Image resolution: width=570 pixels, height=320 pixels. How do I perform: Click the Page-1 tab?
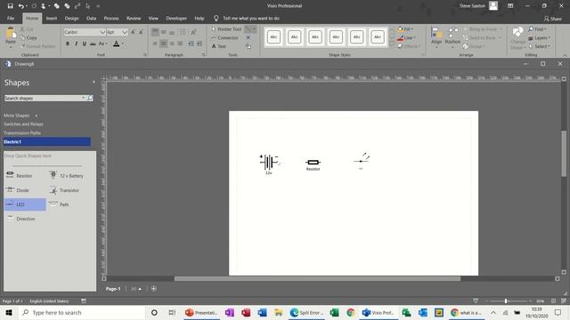pyautogui.click(x=113, y=289)
